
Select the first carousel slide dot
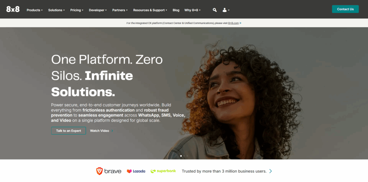tap(181, 156)
